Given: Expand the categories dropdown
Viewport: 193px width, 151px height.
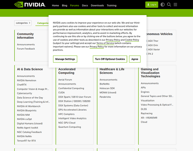Looking at the screenshot, I should tap(23, 23).
